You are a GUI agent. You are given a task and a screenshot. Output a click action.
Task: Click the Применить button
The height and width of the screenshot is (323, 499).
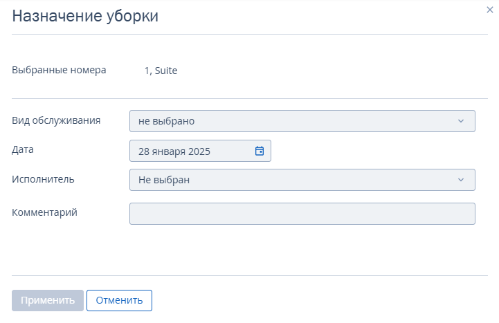(48, 300)
